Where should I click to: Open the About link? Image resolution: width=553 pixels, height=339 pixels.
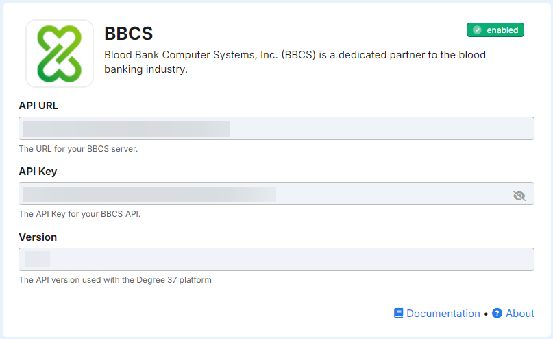pos(520,313)
